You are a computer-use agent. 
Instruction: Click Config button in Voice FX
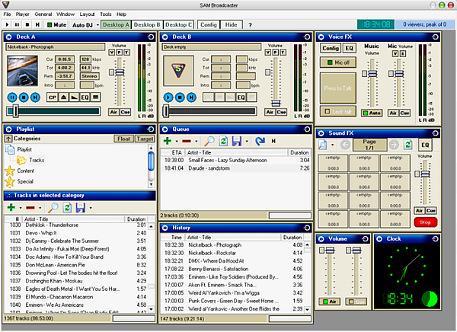coord(330,48)
